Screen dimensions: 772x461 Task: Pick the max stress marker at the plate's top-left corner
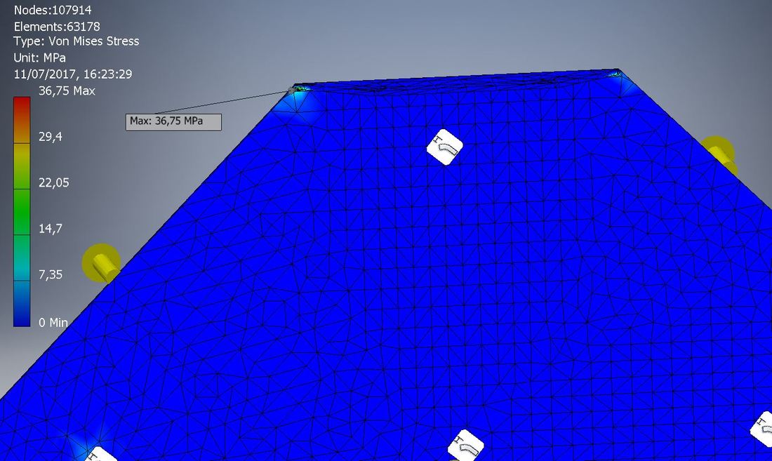[292, 90]
